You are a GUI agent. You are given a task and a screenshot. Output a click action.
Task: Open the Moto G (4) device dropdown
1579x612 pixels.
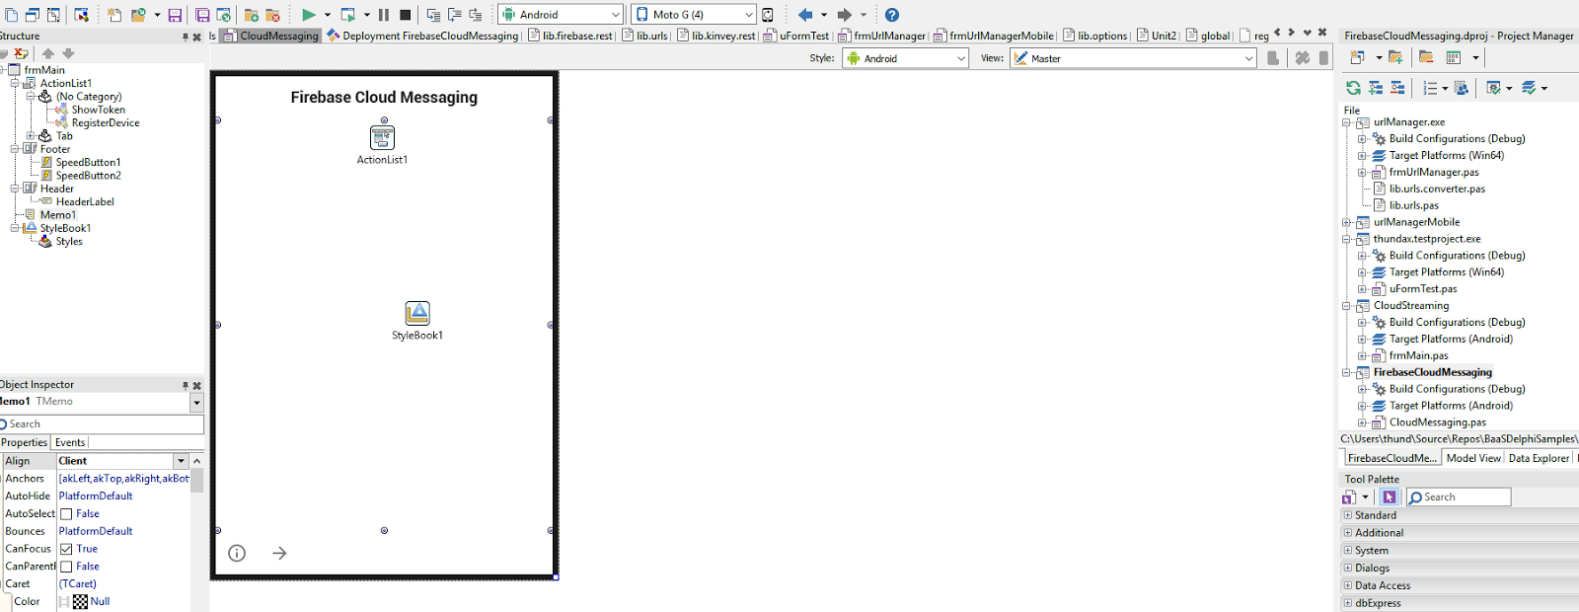tap(748, 15)
